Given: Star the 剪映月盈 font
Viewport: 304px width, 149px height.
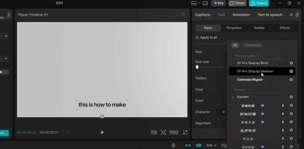Looking at the screenshot, I should click(x=291, y=122).
